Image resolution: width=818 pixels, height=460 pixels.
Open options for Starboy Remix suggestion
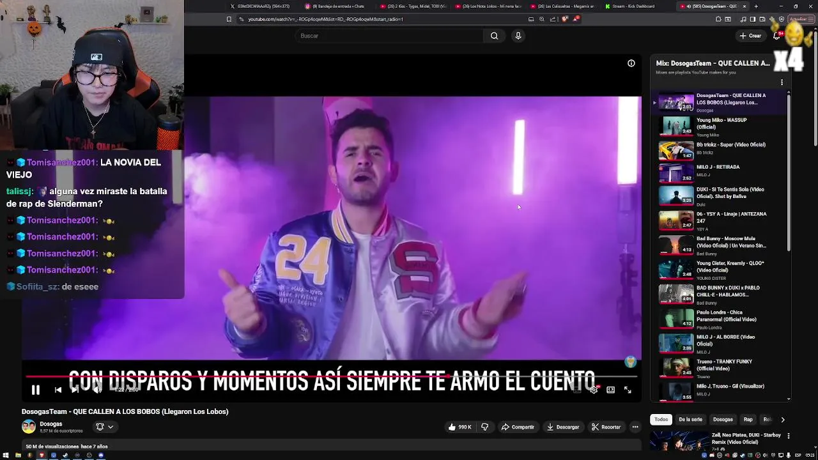(x=789, y=436)
